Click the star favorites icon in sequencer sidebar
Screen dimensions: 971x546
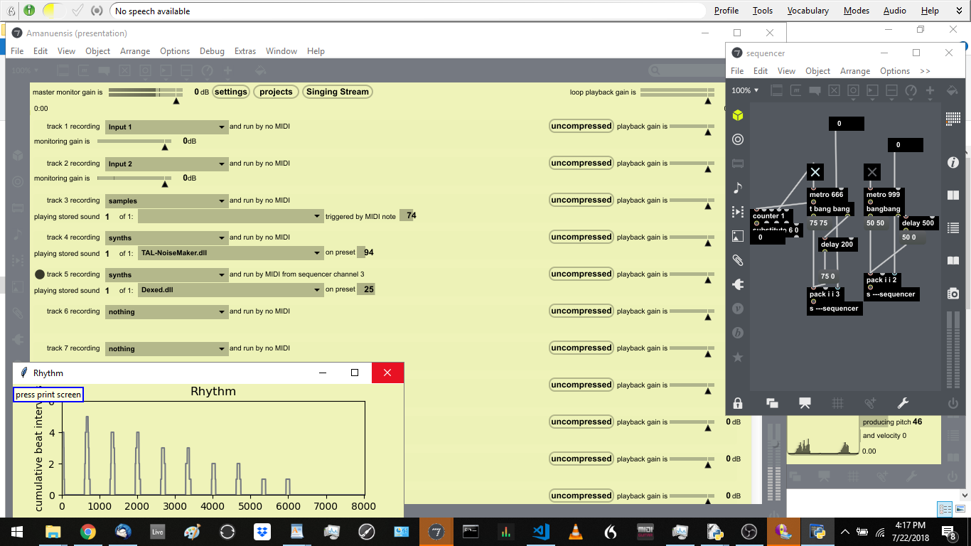738,357
